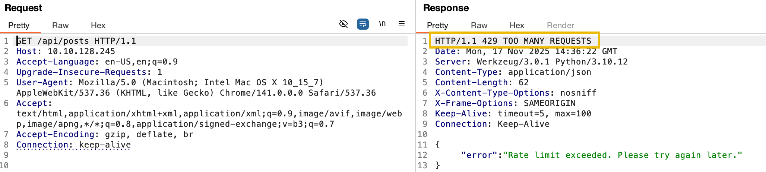
Task: Open the Response Hex tab
Action: point(517,25)
